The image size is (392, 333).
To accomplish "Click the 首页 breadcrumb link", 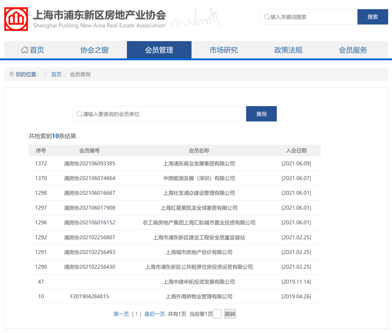I will [56, 74].
